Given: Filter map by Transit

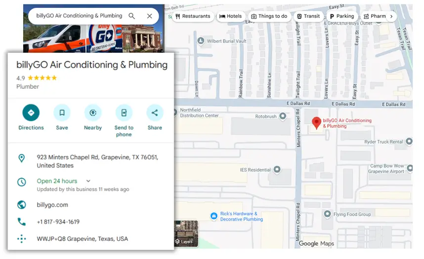Looking at the screenshot, I should pyautogui.click(x=308, y=16).
